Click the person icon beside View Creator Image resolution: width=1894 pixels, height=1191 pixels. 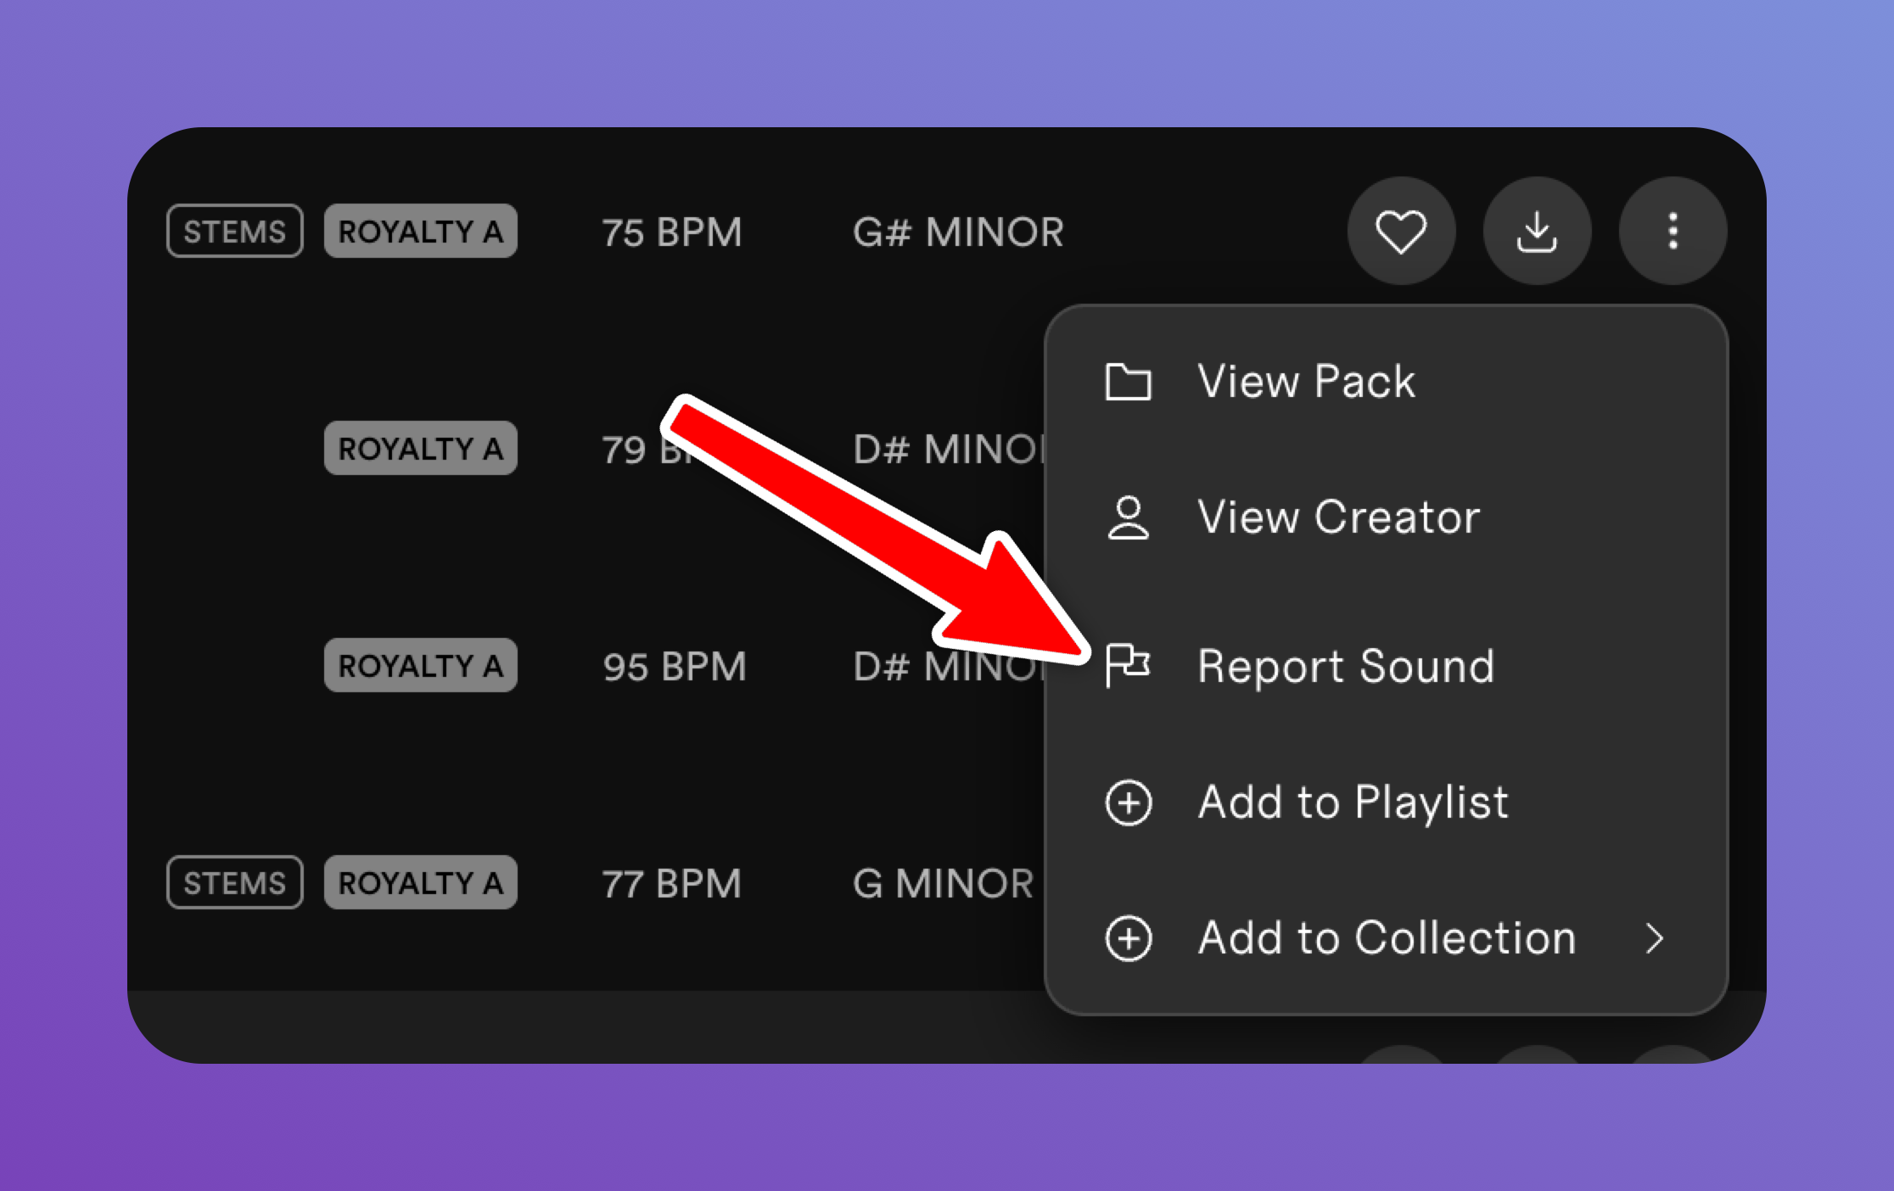tap(1128, 517)
